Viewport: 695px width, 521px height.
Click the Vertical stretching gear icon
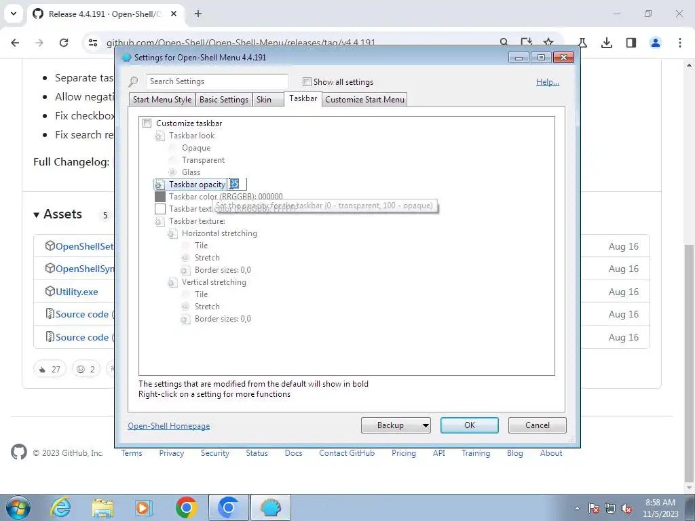(172, 282)
